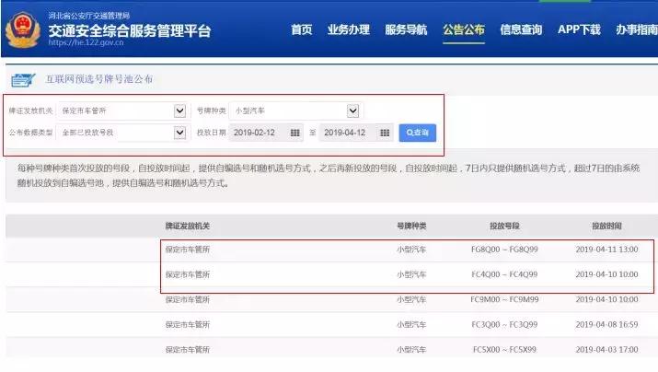This screenshot has height=372, width=658.
Task: Open the APP下载 nav item
Action: (x=579, y=29)
